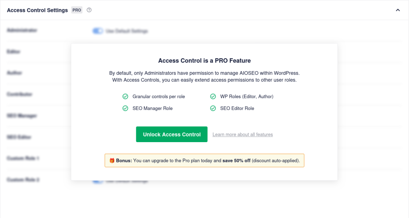Toggle Administrator Use Default Settings switch
Screen dimensions: 409x218
pos(97,31)
